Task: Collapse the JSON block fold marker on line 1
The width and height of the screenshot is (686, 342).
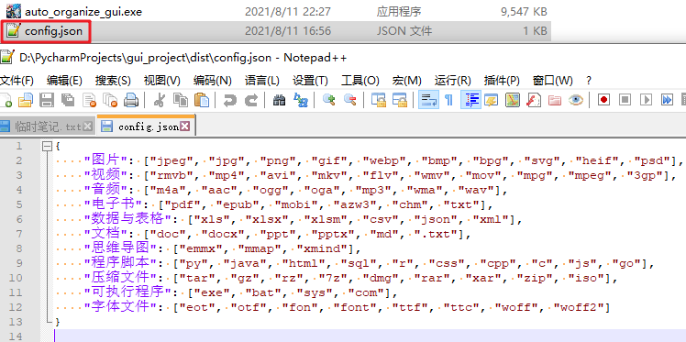Action: tap(47, 147)
